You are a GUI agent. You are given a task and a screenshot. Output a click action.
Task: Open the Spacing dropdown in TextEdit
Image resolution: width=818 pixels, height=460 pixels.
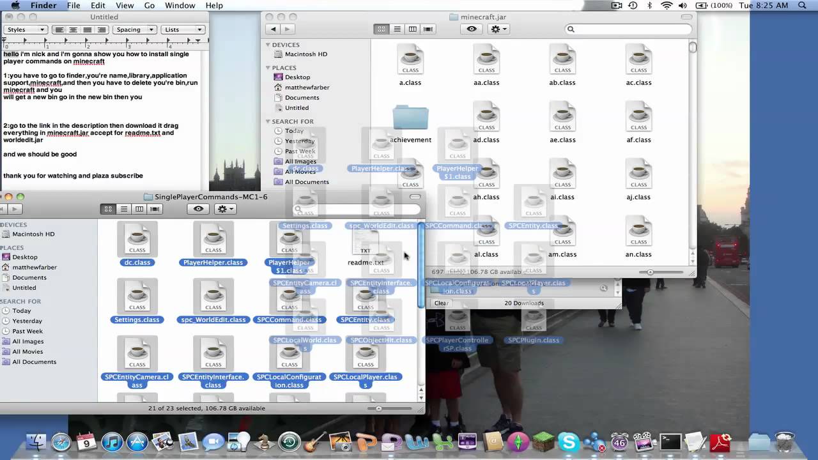pyautogui.click(x=134, y=29)
